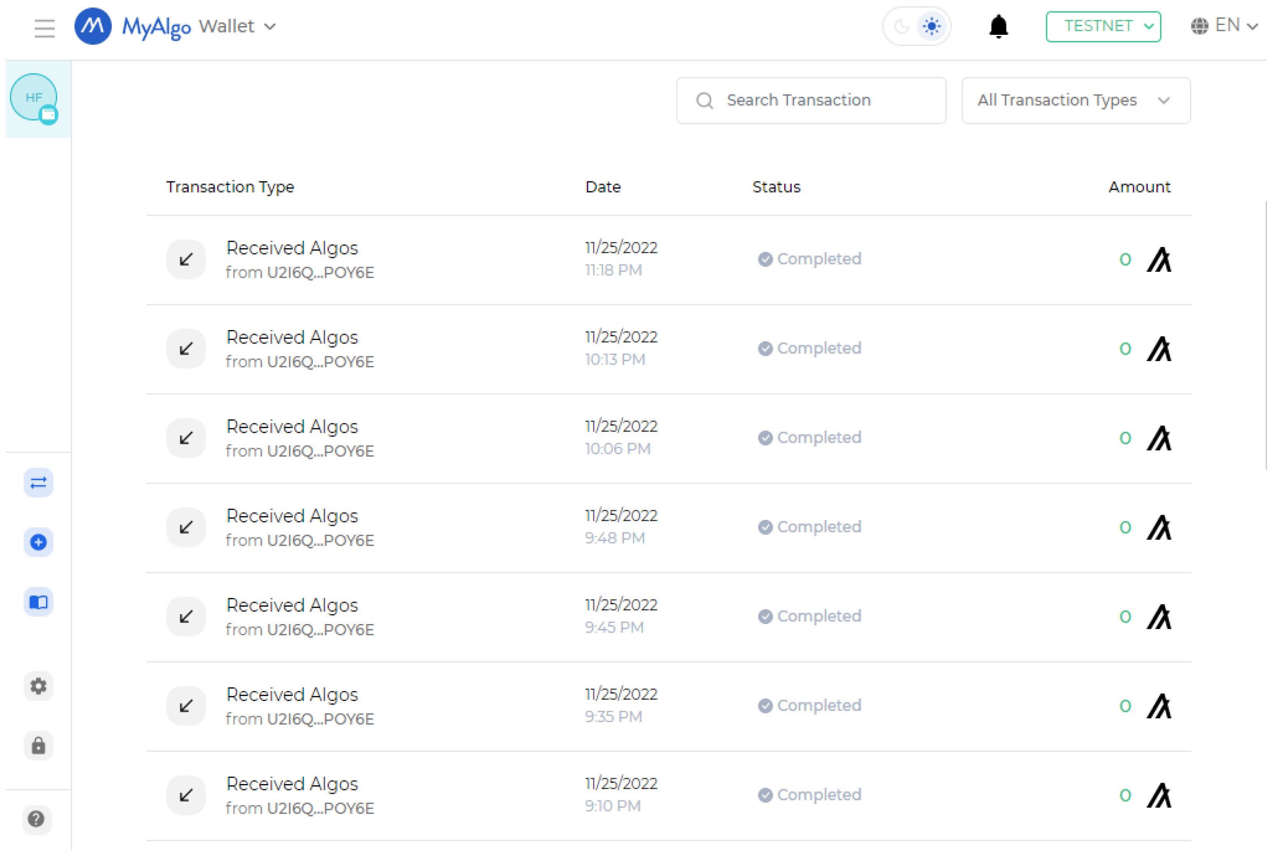Switch to dark mode moon toggle
This screenshot has height=861, width=1282.
901,27
